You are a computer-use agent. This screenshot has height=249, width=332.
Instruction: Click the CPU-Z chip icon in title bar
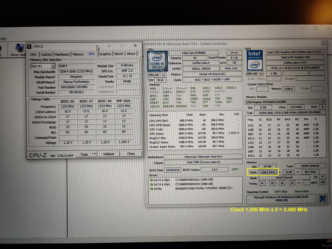[x=29, y=46]
